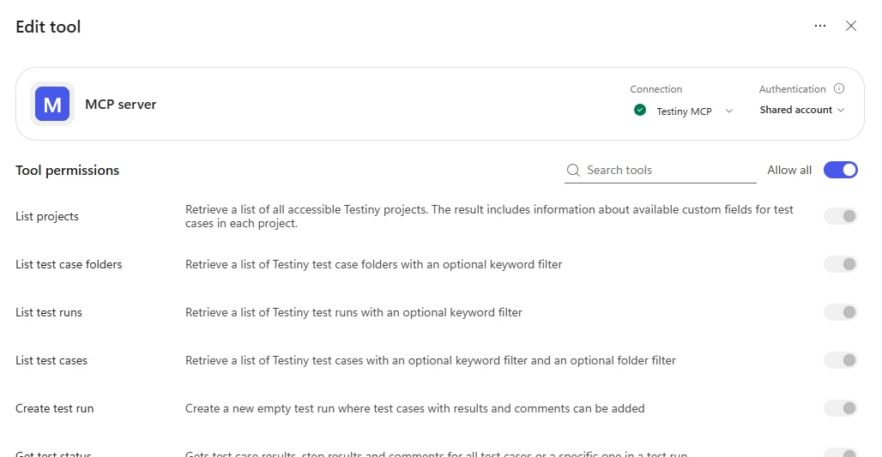Click the Create test run tool label
882x457 pixels.
(55, 409)
